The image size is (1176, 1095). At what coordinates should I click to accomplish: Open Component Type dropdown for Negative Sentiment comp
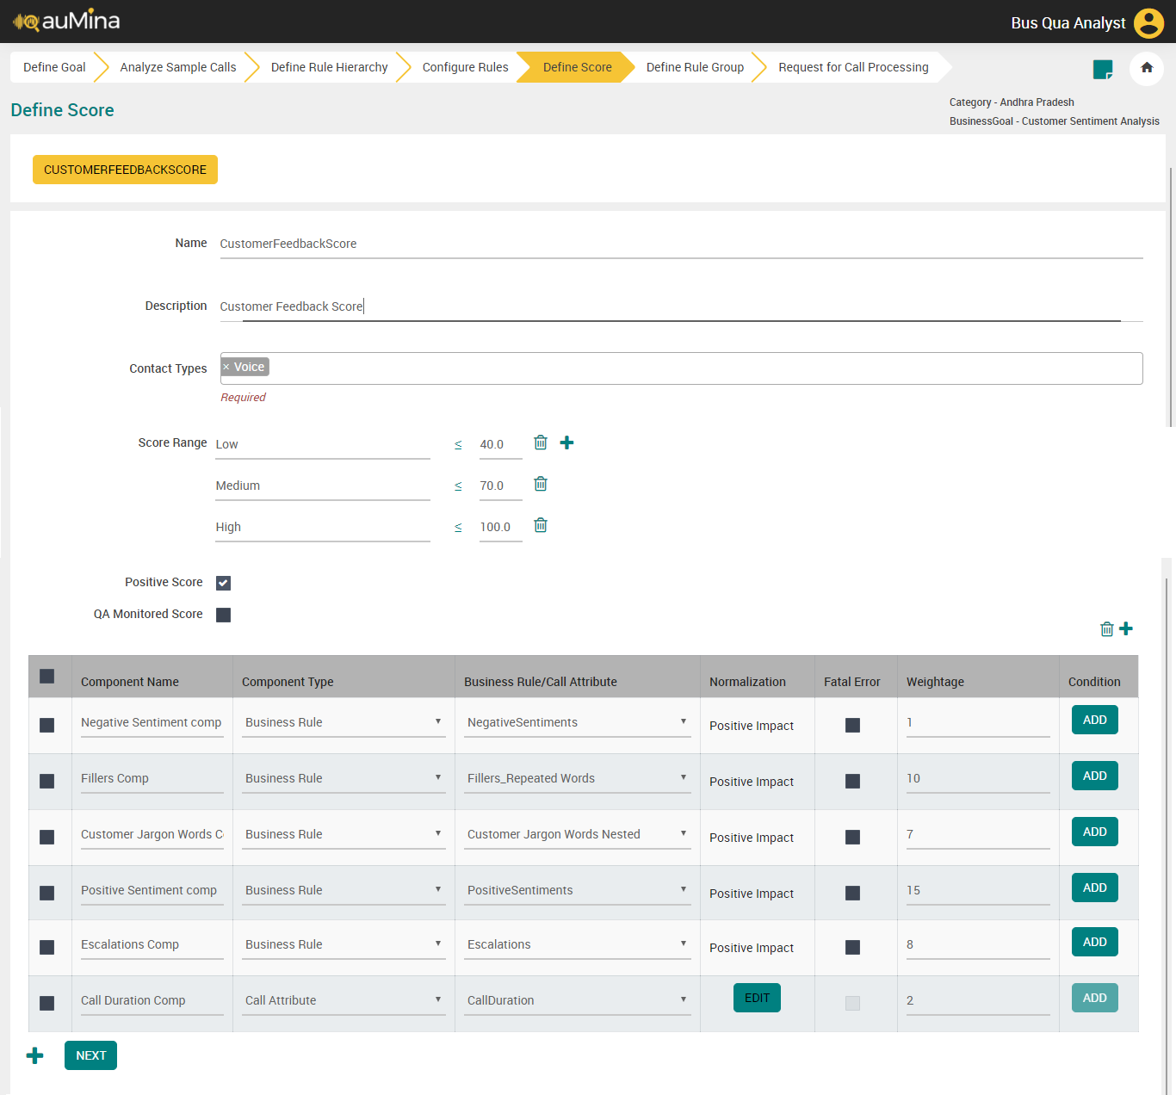click(x=344, y=723)
